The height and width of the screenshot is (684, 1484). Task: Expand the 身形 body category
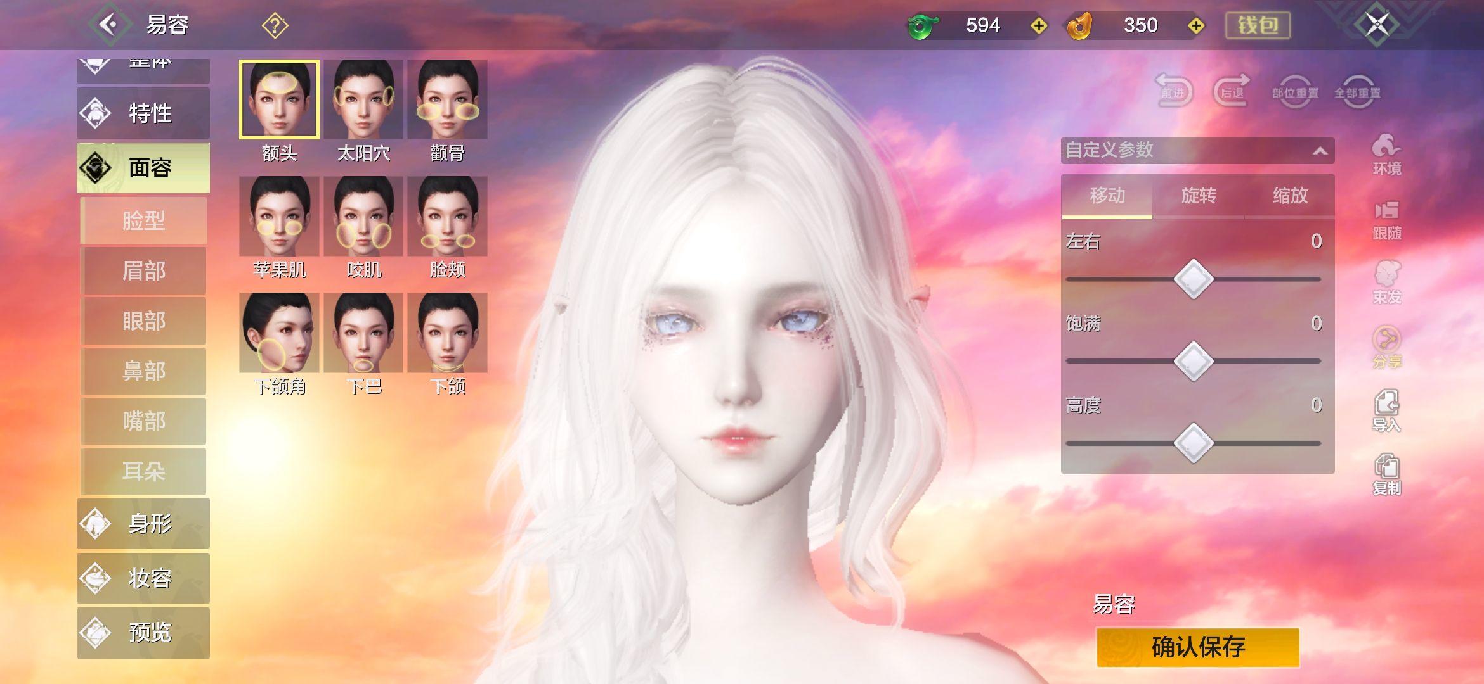point(143,523)
